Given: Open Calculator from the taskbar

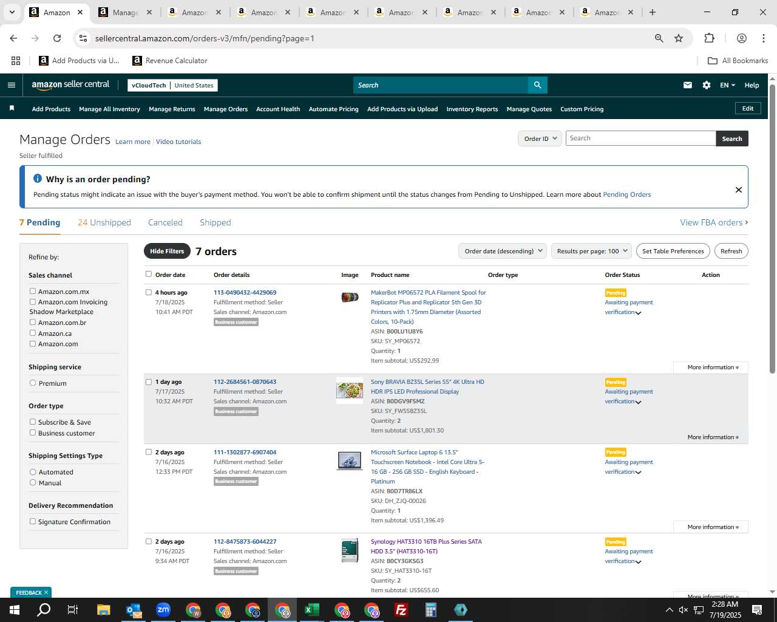Looking at the screenshot, I should 431,610.
